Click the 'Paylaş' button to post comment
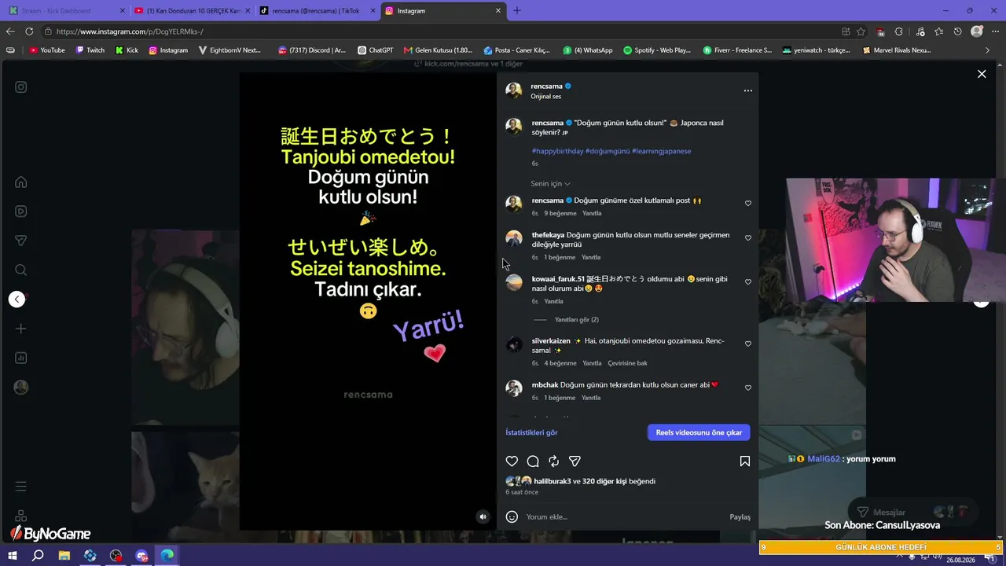This screenshot has width=1006, height=566. point(740,517)
